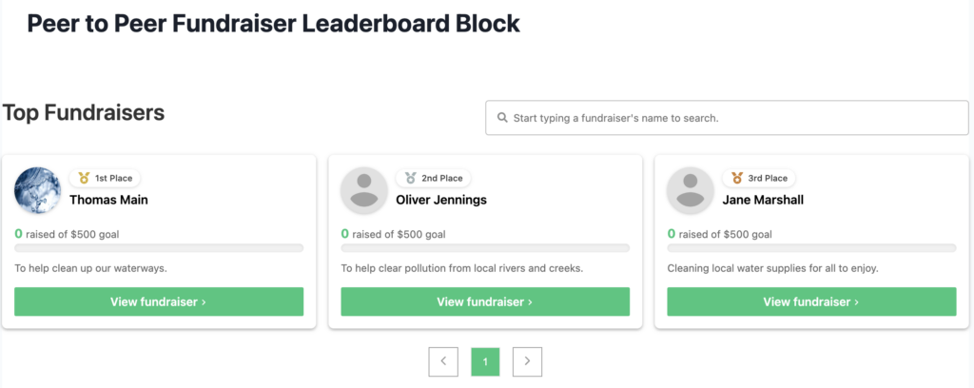Click Jane Marshall's placeholder avatar
The image size is (974, 388).
point(691,190)
